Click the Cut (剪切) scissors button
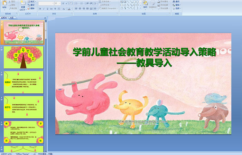This screenshot has width=242, height=155. (12, 2)
